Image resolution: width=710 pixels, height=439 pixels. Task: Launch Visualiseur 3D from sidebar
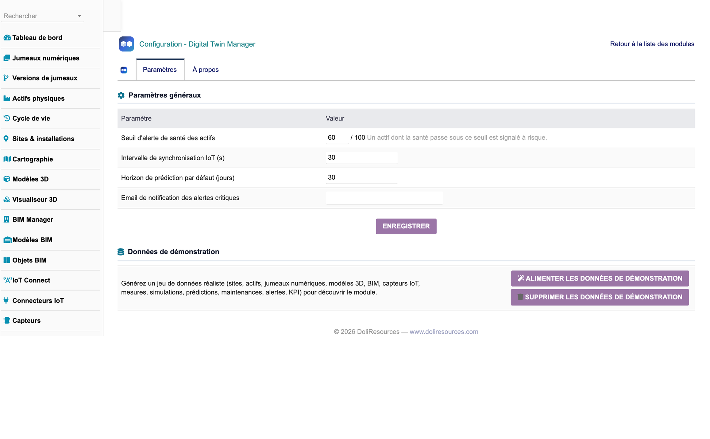coord(35,199)
